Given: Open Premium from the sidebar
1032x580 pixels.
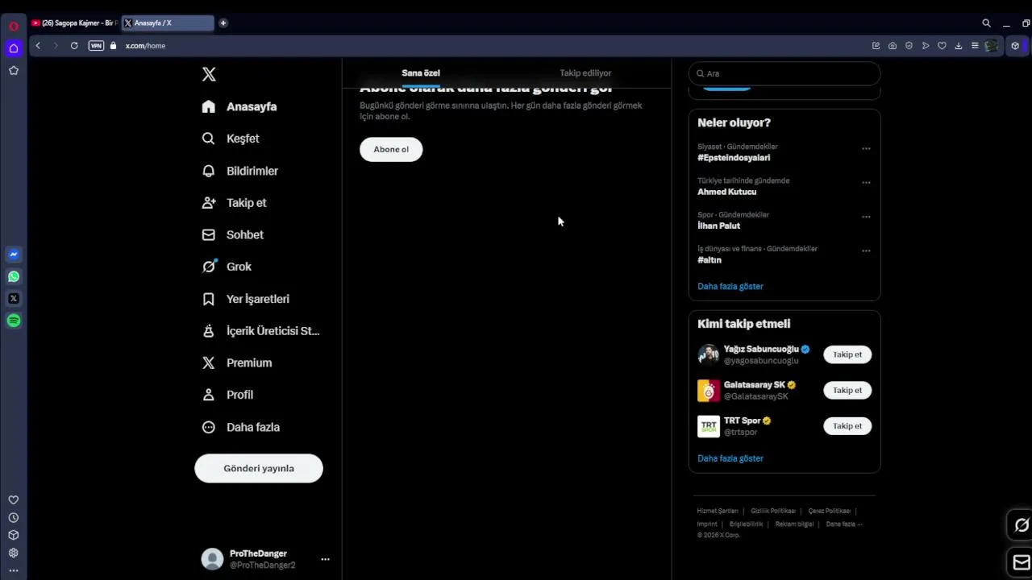Looking at the screenshot, I should click(237, 362).
